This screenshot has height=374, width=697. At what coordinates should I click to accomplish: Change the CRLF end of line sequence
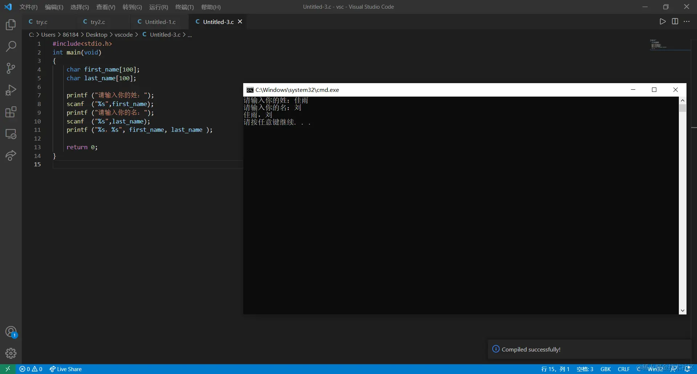(x=624, y=369)
